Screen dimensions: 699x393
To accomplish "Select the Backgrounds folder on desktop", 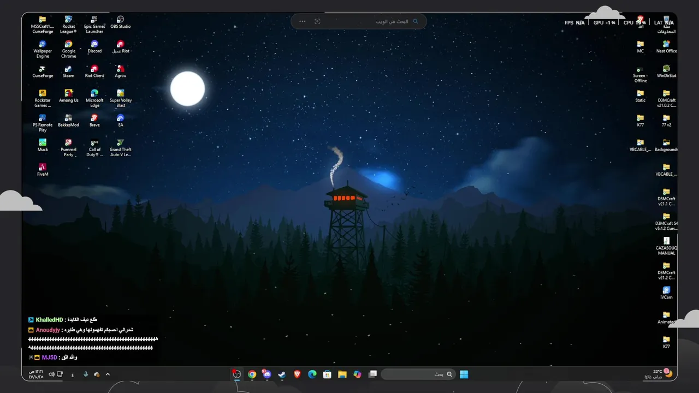I will coord(666,145).
